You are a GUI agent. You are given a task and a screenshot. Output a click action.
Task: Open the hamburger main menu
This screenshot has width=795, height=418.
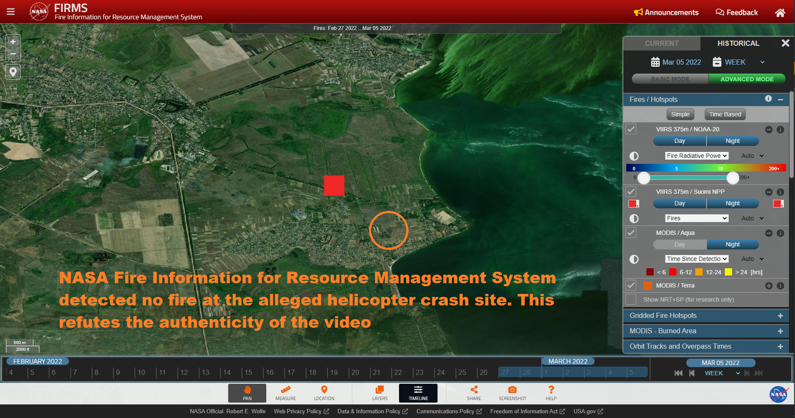point(11,12)
